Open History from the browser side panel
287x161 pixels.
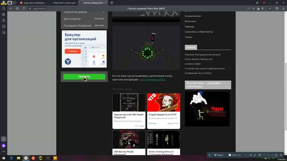(3, 8)
